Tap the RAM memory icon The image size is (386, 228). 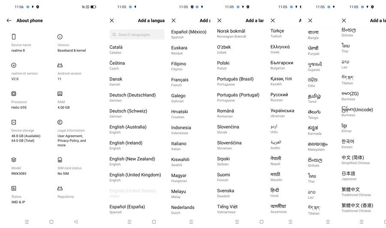(60, 94)
